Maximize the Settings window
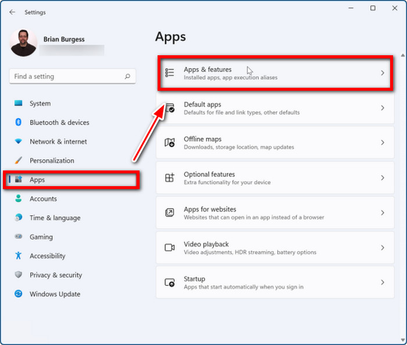The width and height of the screenshot is (407, 345). pyautogui.click(x=373, y=8)
